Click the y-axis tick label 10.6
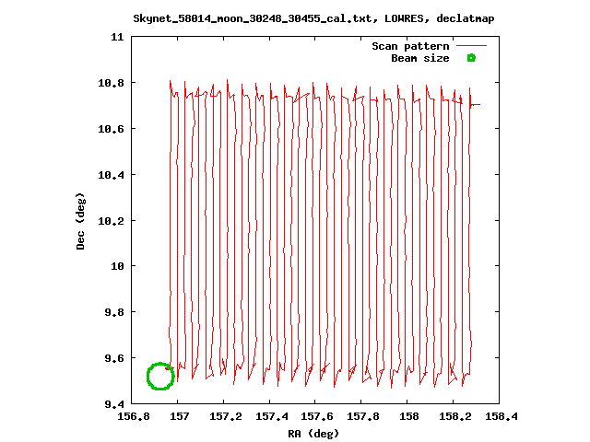The height and width of the screenshot is (442, 590). pyautogui.click(x=111, y=129)
